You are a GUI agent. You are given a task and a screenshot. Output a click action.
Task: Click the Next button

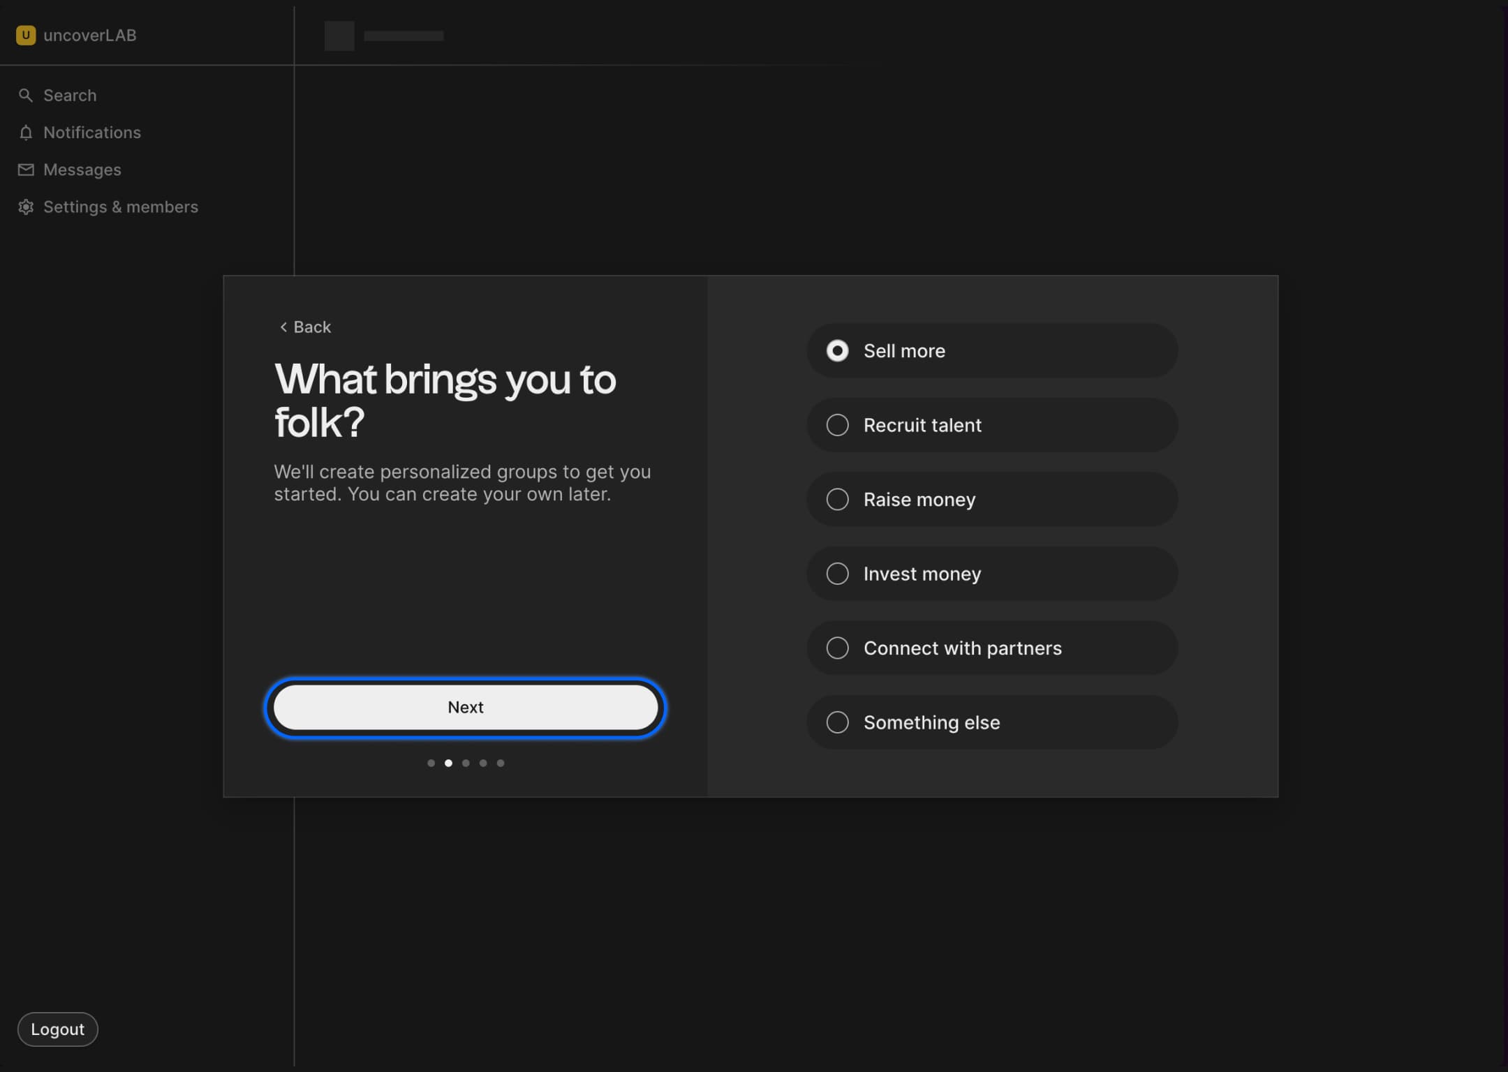point(466,707)
